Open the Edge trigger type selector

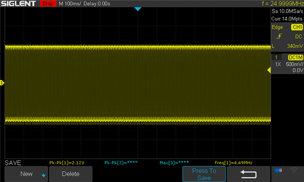[277, 27]
